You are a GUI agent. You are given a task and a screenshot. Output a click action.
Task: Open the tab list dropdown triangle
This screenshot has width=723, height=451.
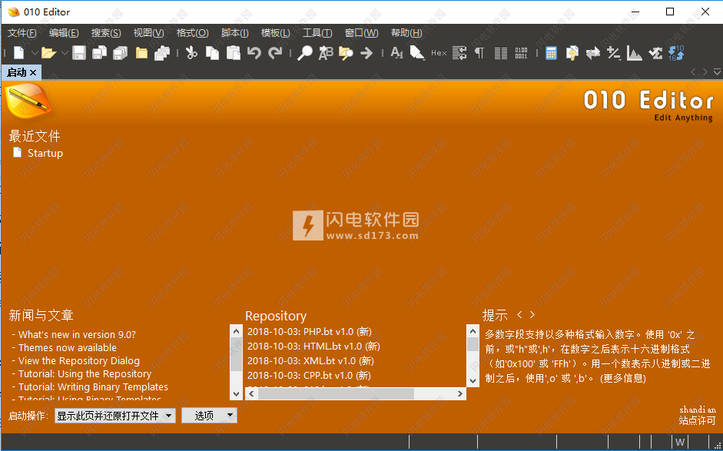click(717, 72)
